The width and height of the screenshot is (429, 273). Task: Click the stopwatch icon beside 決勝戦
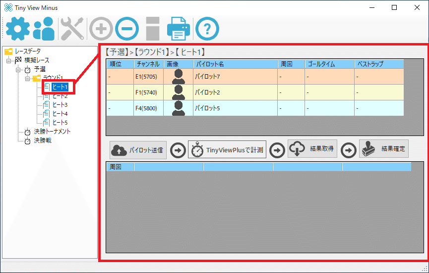pyautogui.click(x=27, y=141)
